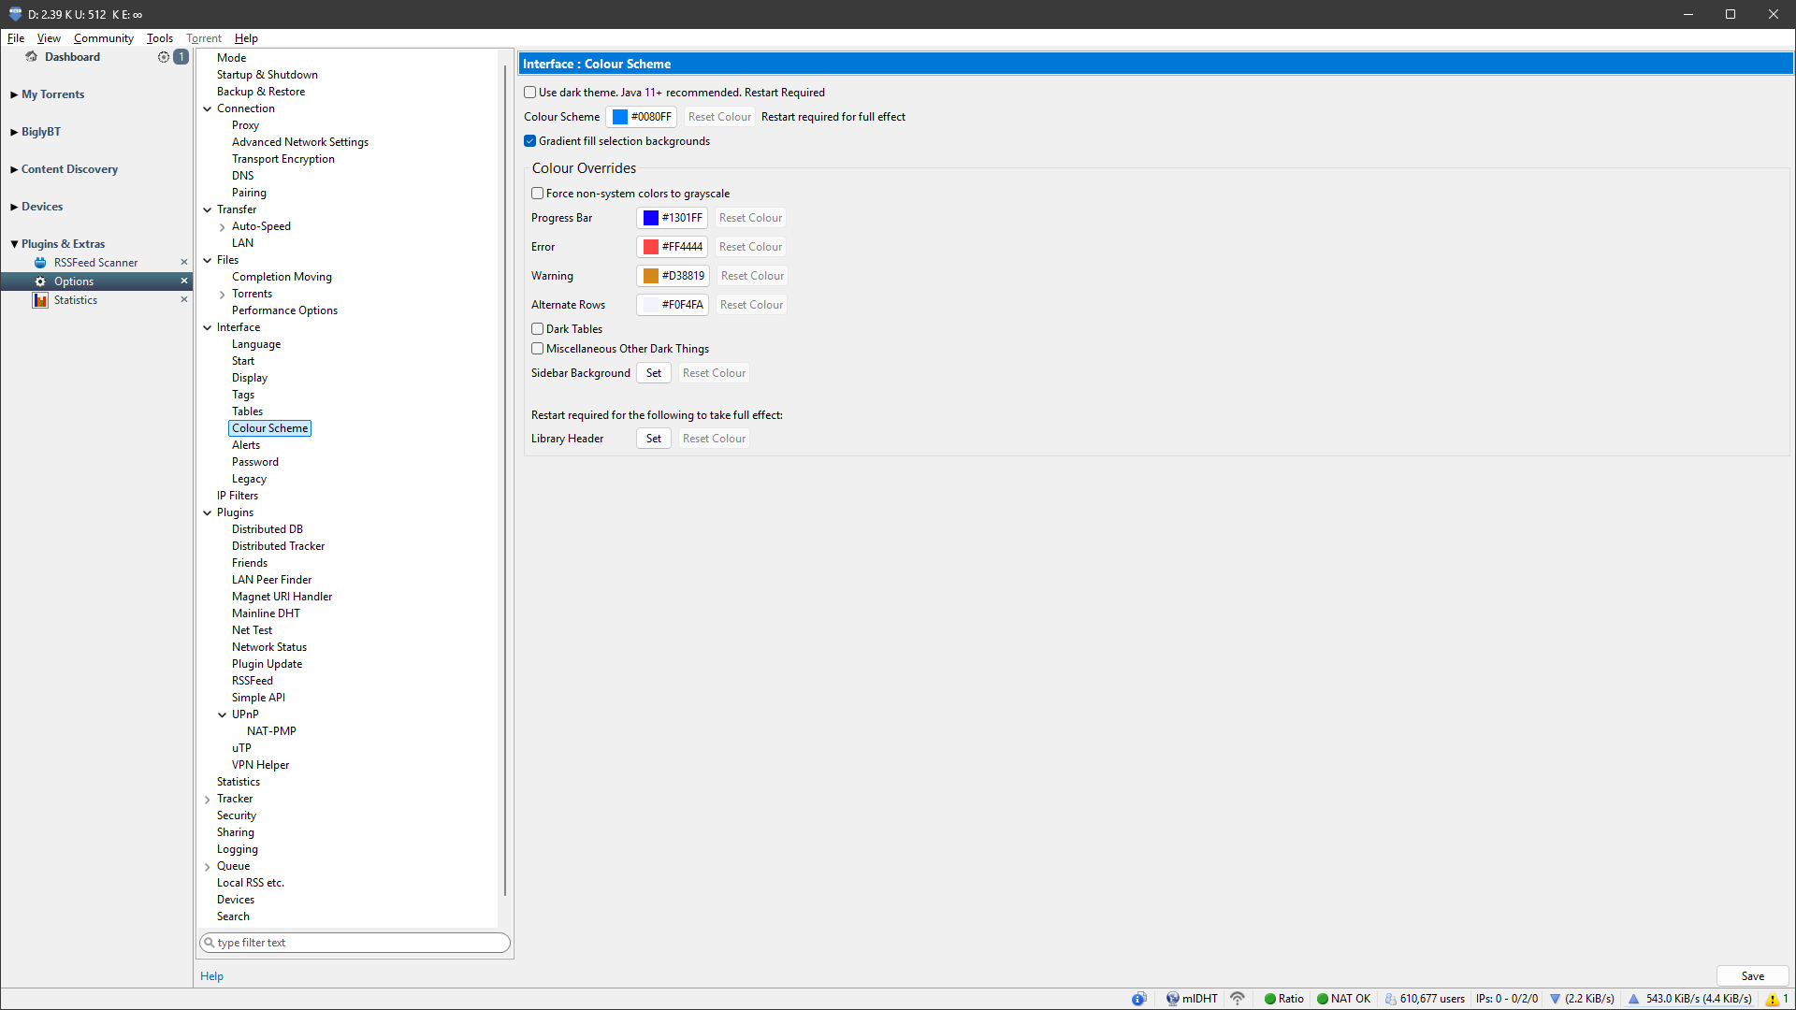The image size is (1796, 1010).
Task: Click the Save button
Action: click(x=1752, y=976)
